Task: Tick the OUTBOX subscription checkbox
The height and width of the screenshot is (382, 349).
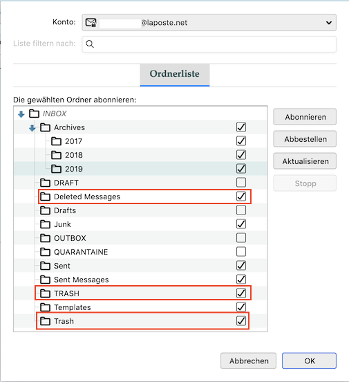Action: pyautogui.click(x=241, y=238)
